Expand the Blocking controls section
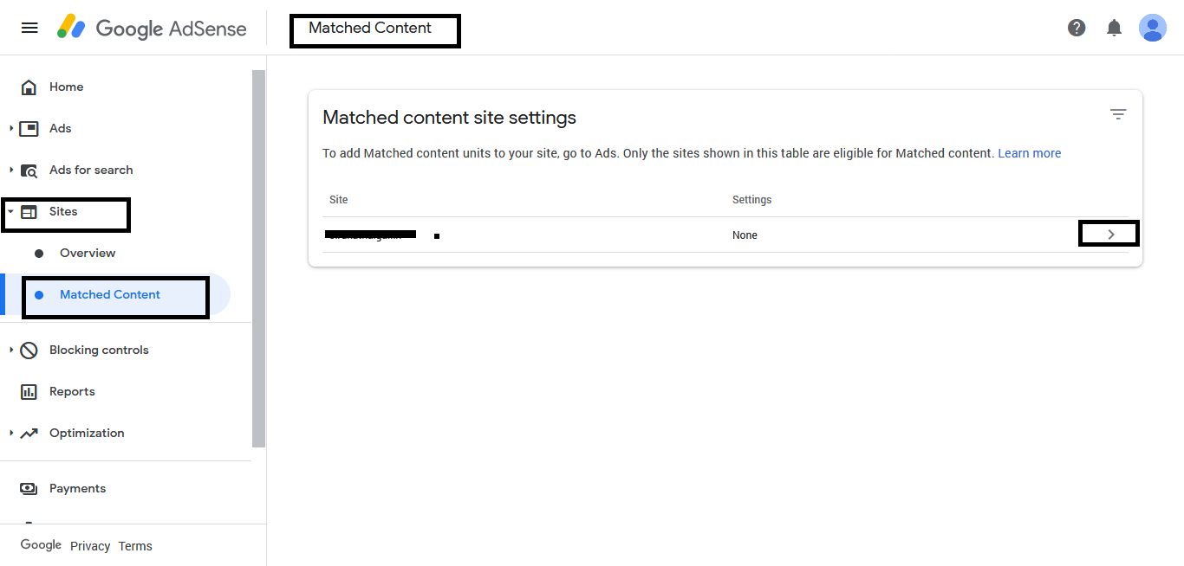The height and width of the screenshot is (566, 1184). click(11, 350)
